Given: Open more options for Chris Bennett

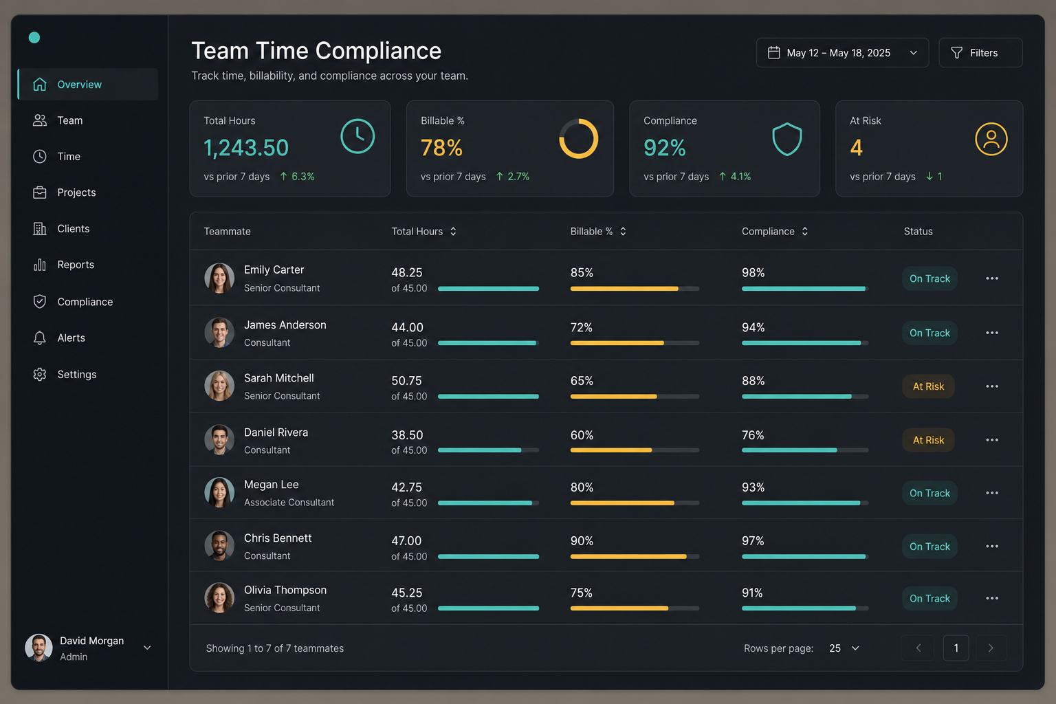Looking at the screenshot, I should 992,547.
